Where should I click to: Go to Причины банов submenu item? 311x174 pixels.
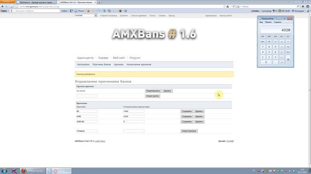102,64
